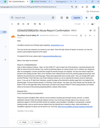Viewport: 100px width, 128px height.
Task: Close the Freeimage.host tab
Action: 71,2
